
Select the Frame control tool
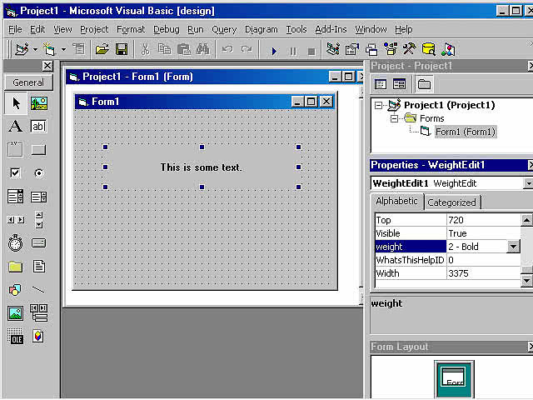(16, 150)
